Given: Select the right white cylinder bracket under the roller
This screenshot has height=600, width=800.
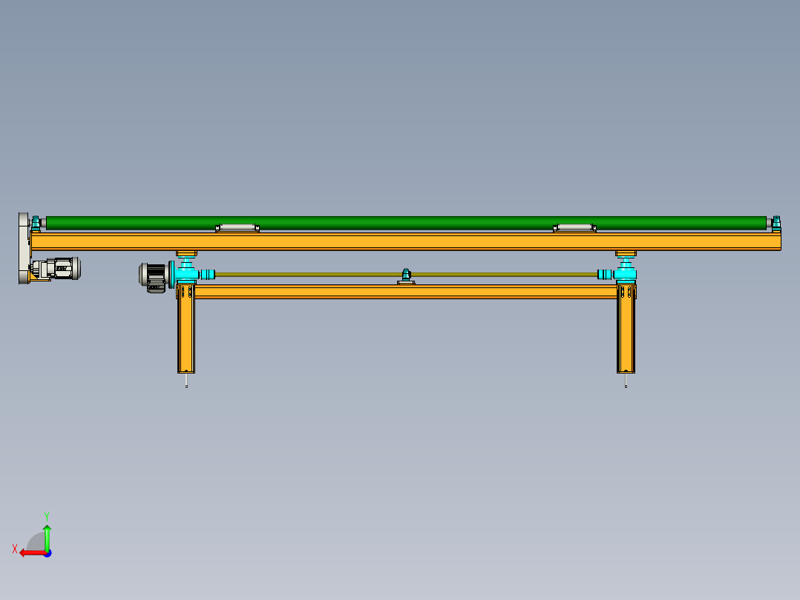Looking at the screenshot, I should pyautogui.click(x=574, y=228).
